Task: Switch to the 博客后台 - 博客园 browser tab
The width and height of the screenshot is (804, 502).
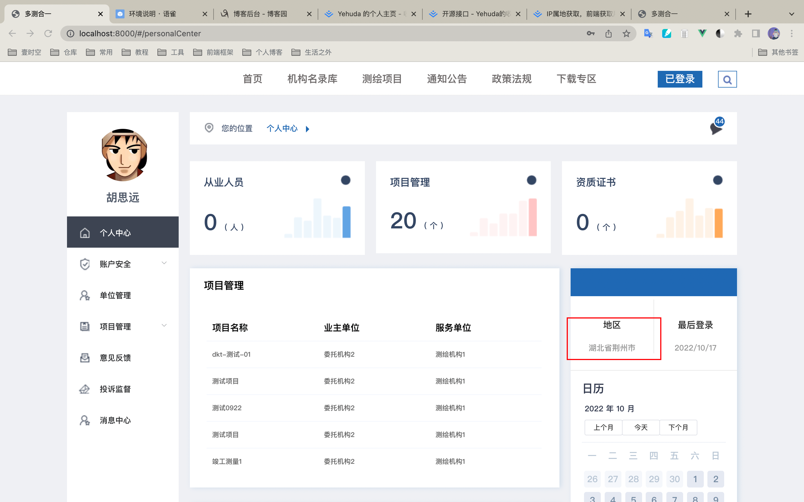Action: click(x=260, y=14)
